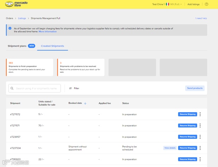Click the I need help link

[201, 18]
